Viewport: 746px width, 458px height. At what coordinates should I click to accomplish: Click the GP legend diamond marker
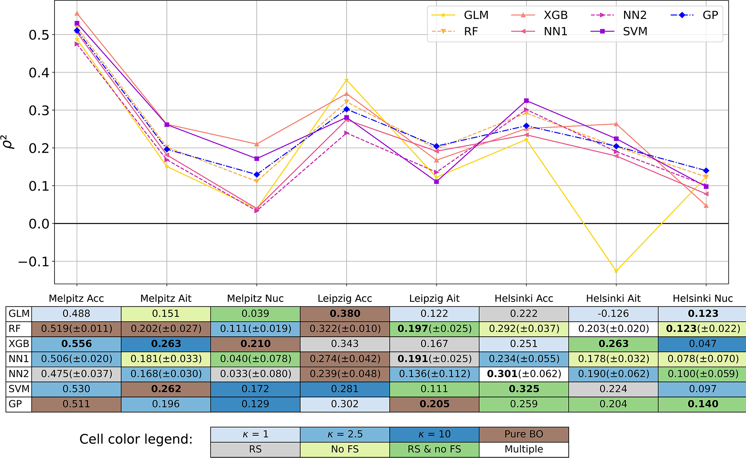click(682, 15)
